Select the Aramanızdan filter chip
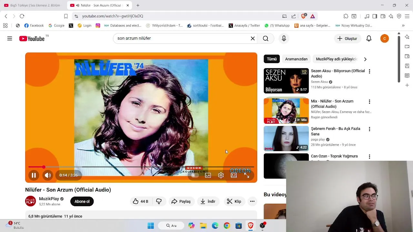This screenshot has width=413, height=232. tap(296, 59)
